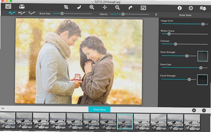Select the cyan paint brush tool
Image resolution: width=211 pixels, height=132 pixels.
[x=12, y=13]
